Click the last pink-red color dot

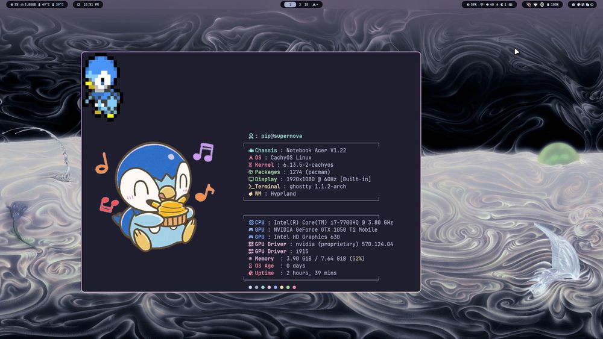click(x=294, y=287)
